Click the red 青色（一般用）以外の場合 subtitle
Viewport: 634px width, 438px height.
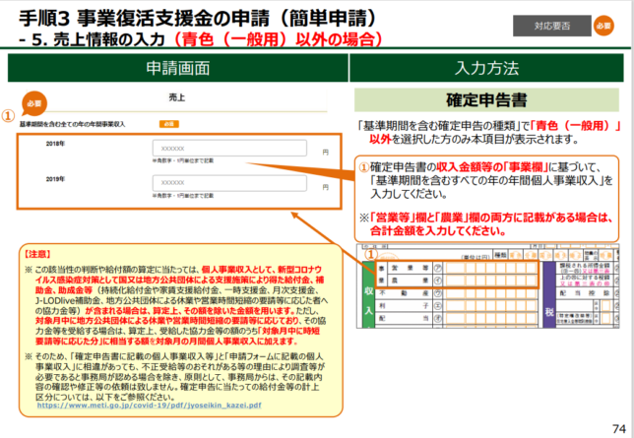coord(278,39)
